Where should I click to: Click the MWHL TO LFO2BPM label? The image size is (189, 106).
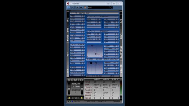76,85
